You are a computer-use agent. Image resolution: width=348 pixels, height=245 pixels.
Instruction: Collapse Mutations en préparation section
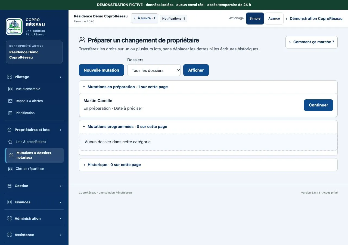208,87
